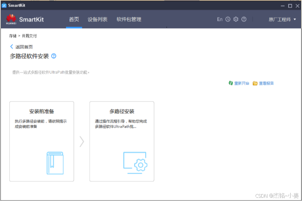Click the book icon in 安装前准备 card

pyautogui.click(x=55, y=163)
